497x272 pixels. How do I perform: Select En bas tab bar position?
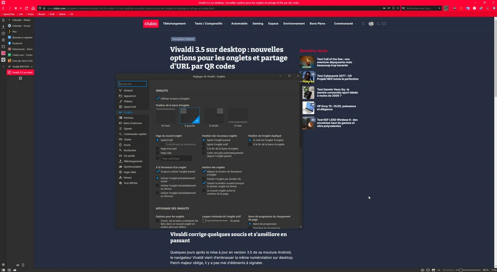pyautogui.click(x=238, y=118)
